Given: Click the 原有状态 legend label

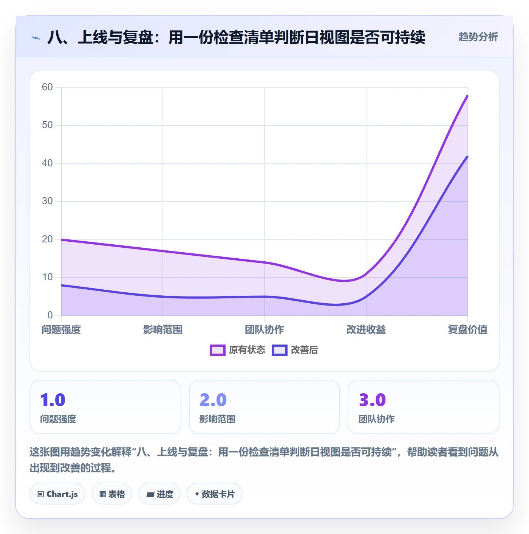Looking at the screenshot, I should (247, 350).
